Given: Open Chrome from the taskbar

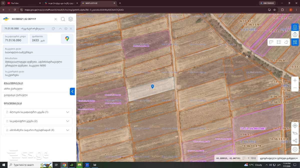Looking at the screenshot, I should pos(64,165).
